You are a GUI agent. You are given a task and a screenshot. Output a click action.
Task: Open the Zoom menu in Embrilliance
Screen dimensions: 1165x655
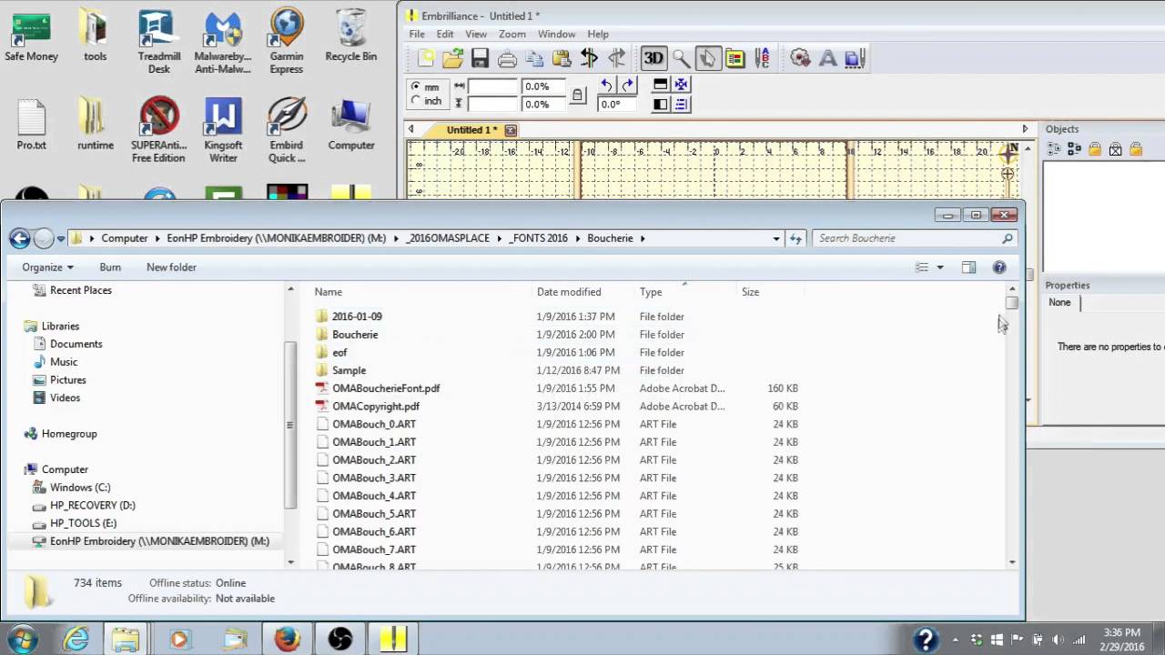pos(512,34)
